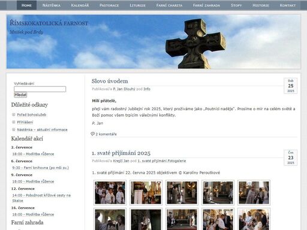Image resolution: width=307 pixels, height=230 pixels.
Task: Open the Pastorace menu item
Action: [109, 5]
